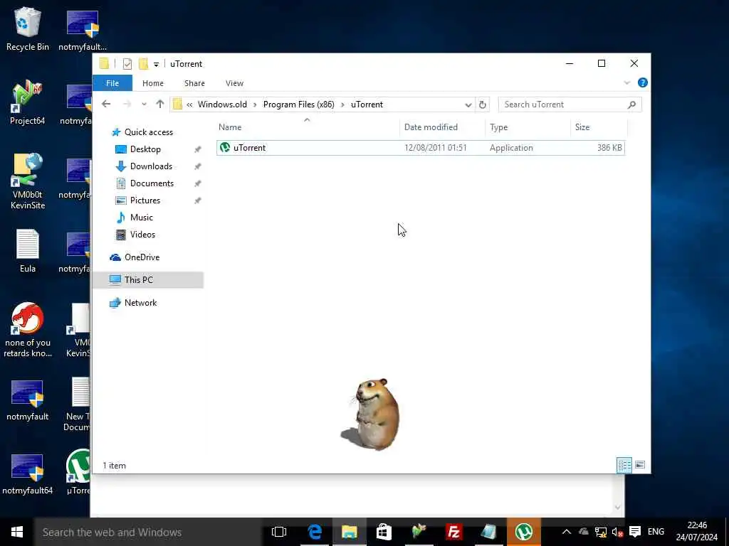Viewport: 729px width, 546px height.
Task: Expand the Program Files (x86) breadcrumb arrow
Action: pyautogui.click(x=342, y=105)
